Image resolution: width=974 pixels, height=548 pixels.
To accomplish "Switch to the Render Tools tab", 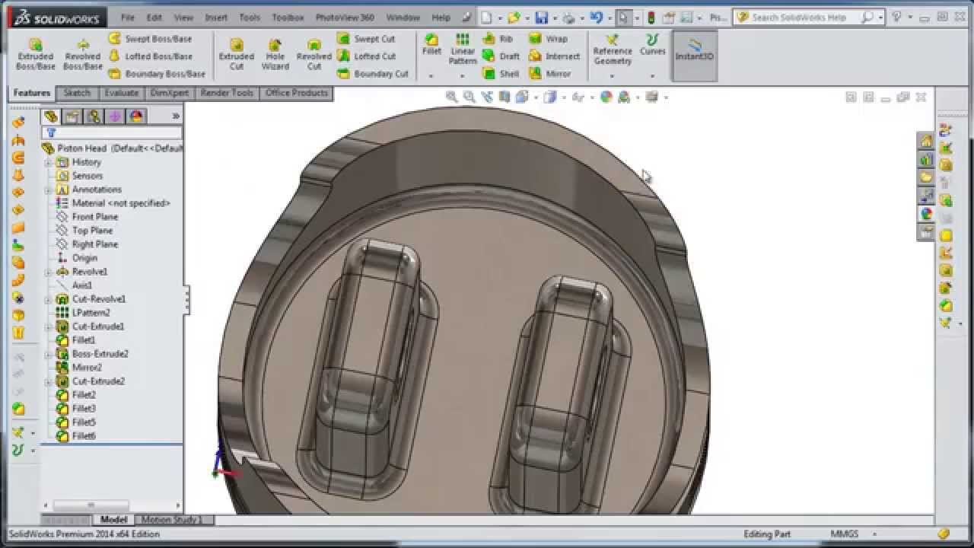I will coord(227,93).
